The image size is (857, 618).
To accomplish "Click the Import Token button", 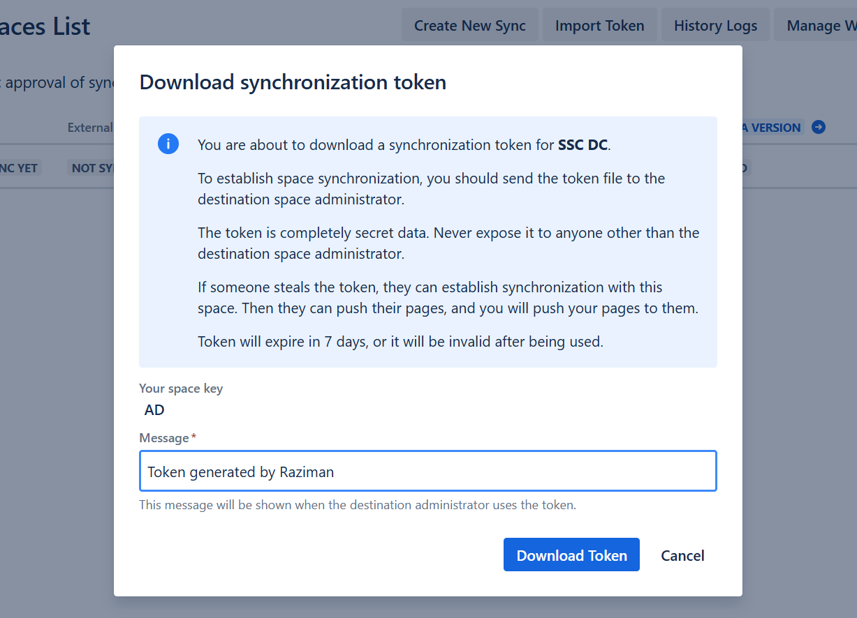I will pos(599,26).
